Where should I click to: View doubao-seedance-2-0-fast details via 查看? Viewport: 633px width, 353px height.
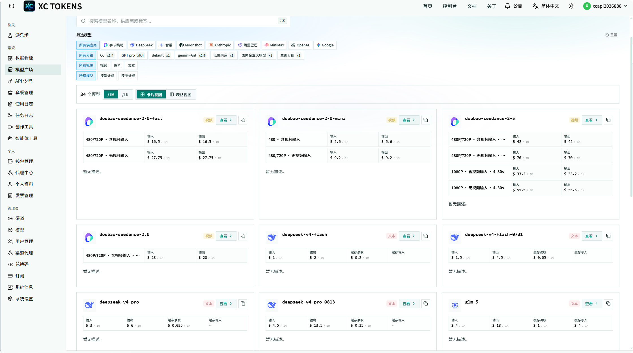(x=226, y=120)
